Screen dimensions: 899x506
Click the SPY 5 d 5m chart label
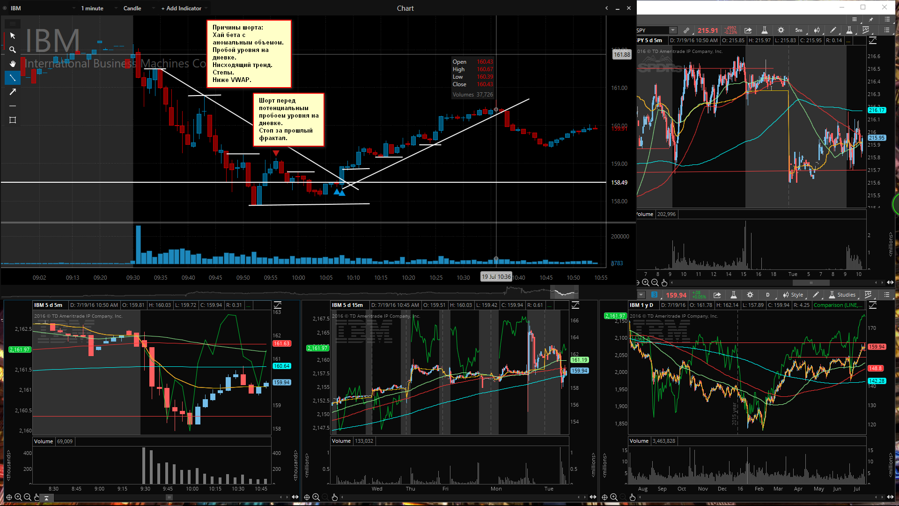point(649,40)
